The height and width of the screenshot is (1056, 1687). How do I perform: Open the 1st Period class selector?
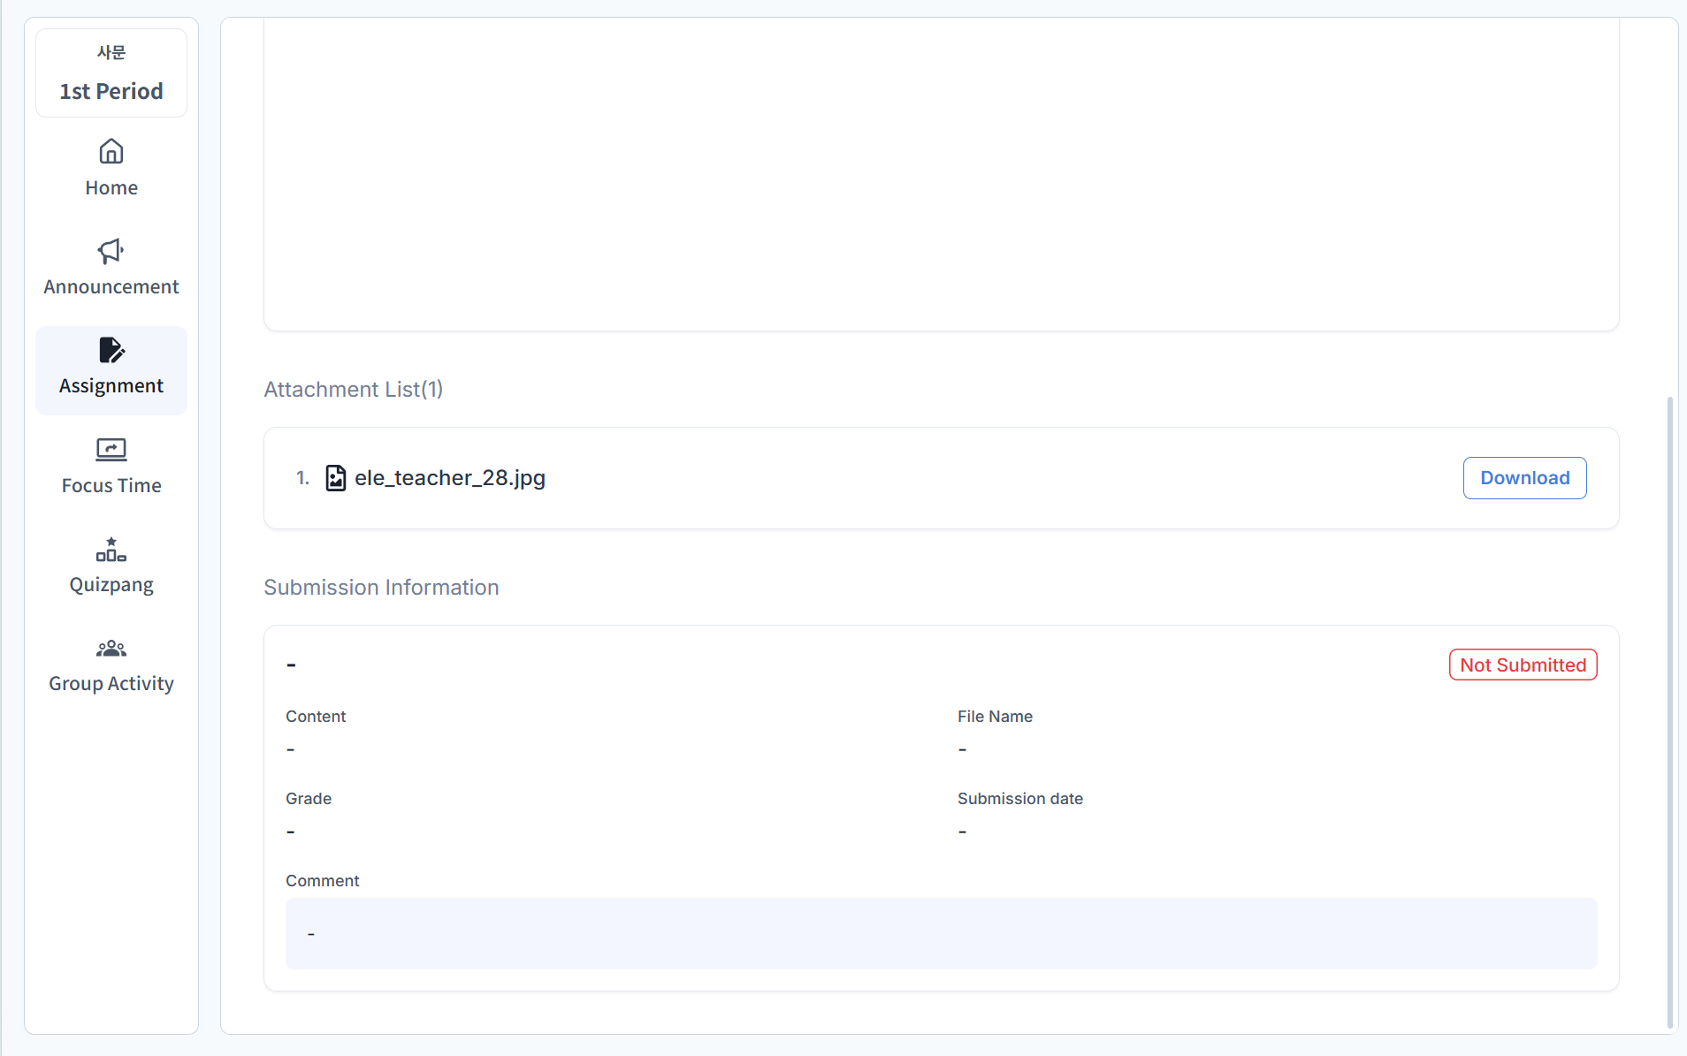[111, 73]
